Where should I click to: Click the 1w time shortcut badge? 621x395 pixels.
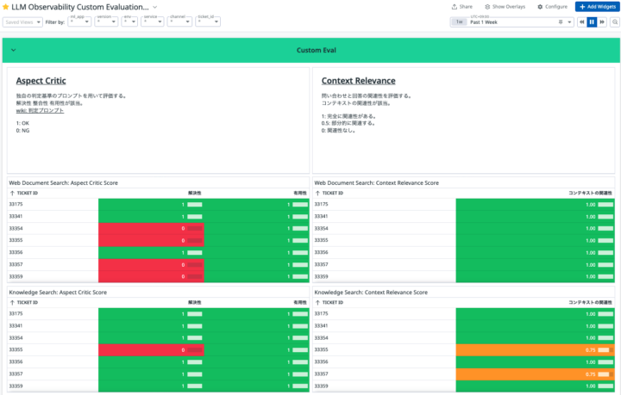point(459,22)
